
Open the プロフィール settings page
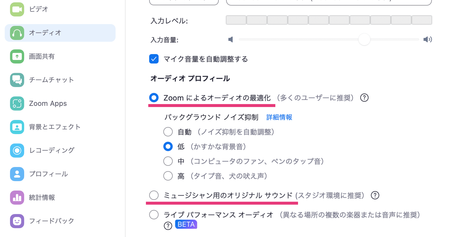[x=48, y=174]
